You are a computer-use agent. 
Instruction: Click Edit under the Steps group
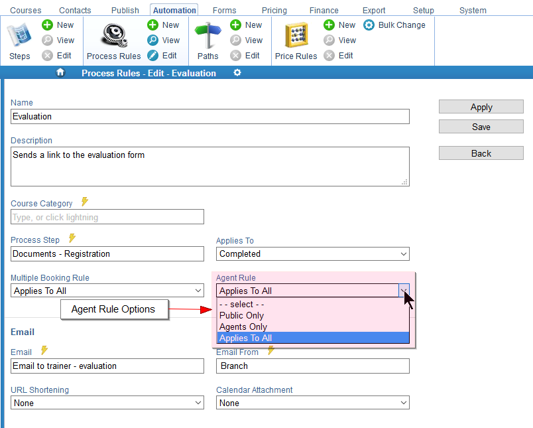coord(56,56)
